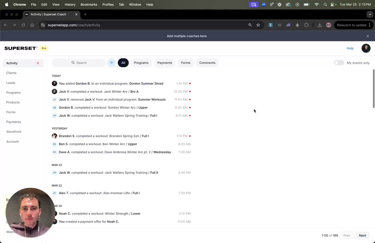Click the GB avatar for Gordon B.
The image size is (375, 243).
[x=54, y=108]
